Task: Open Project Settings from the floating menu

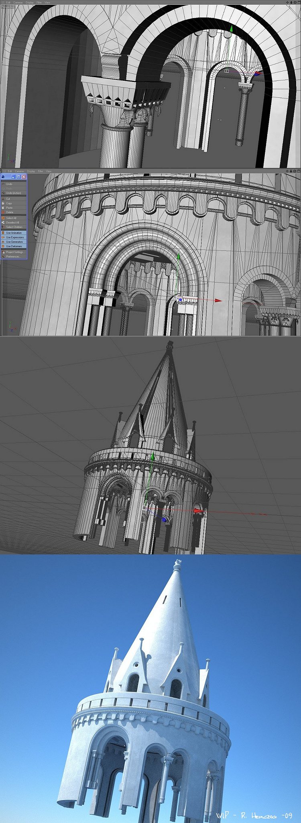Action: pyautogui.click(x=15, y=252)
